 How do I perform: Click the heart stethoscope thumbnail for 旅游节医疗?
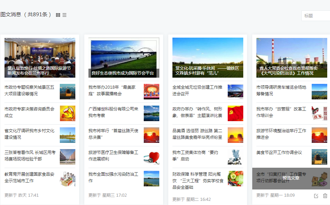click(151, 157)
